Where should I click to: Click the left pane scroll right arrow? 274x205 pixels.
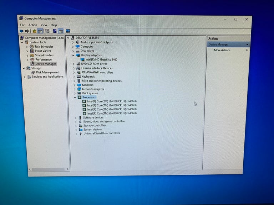pos(68,169)
